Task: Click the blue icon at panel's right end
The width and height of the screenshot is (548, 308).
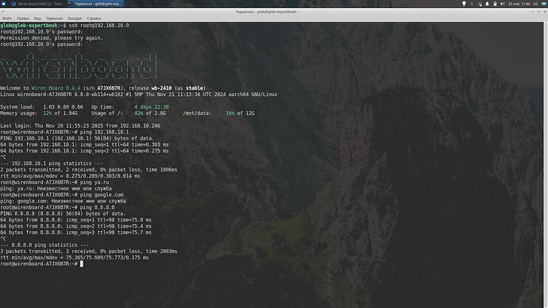Action: 543,4
